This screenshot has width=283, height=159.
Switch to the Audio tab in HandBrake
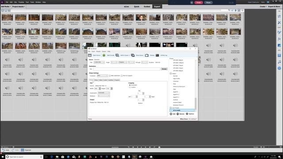click(105, 80)
